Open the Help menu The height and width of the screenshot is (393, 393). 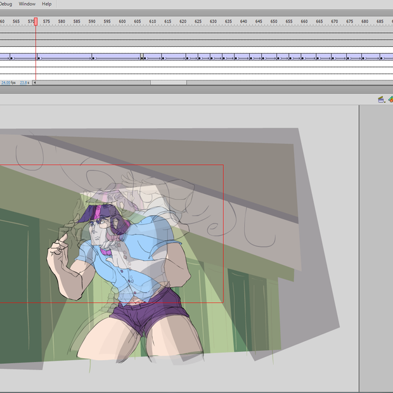(47, 4)
